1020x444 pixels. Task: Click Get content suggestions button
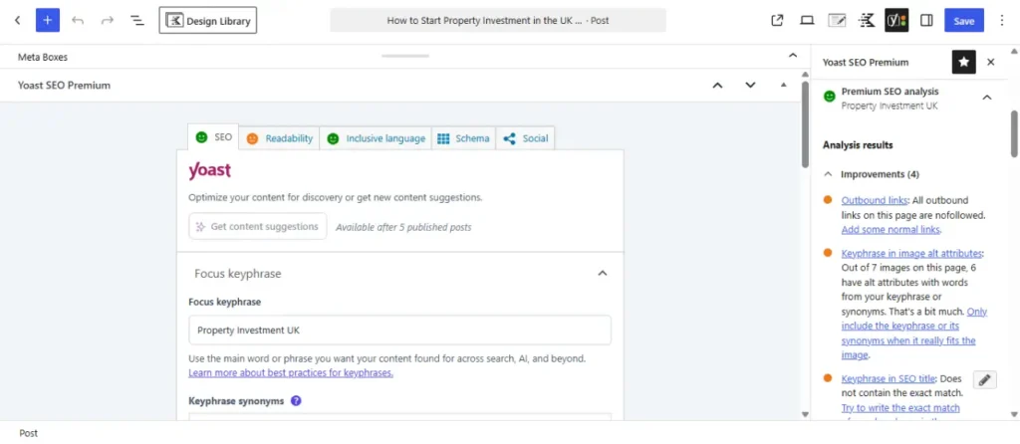[258, 226]
